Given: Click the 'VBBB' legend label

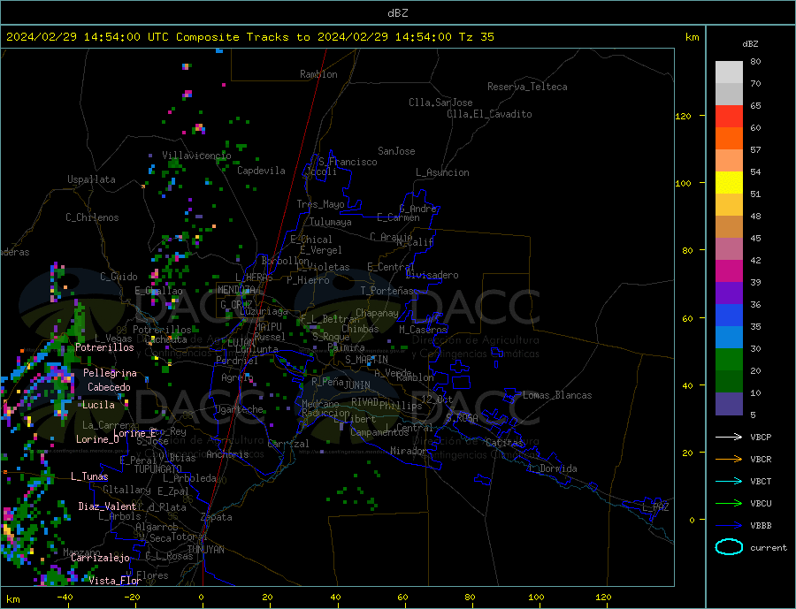Looking at the screenshot, I should pos(761,526).
